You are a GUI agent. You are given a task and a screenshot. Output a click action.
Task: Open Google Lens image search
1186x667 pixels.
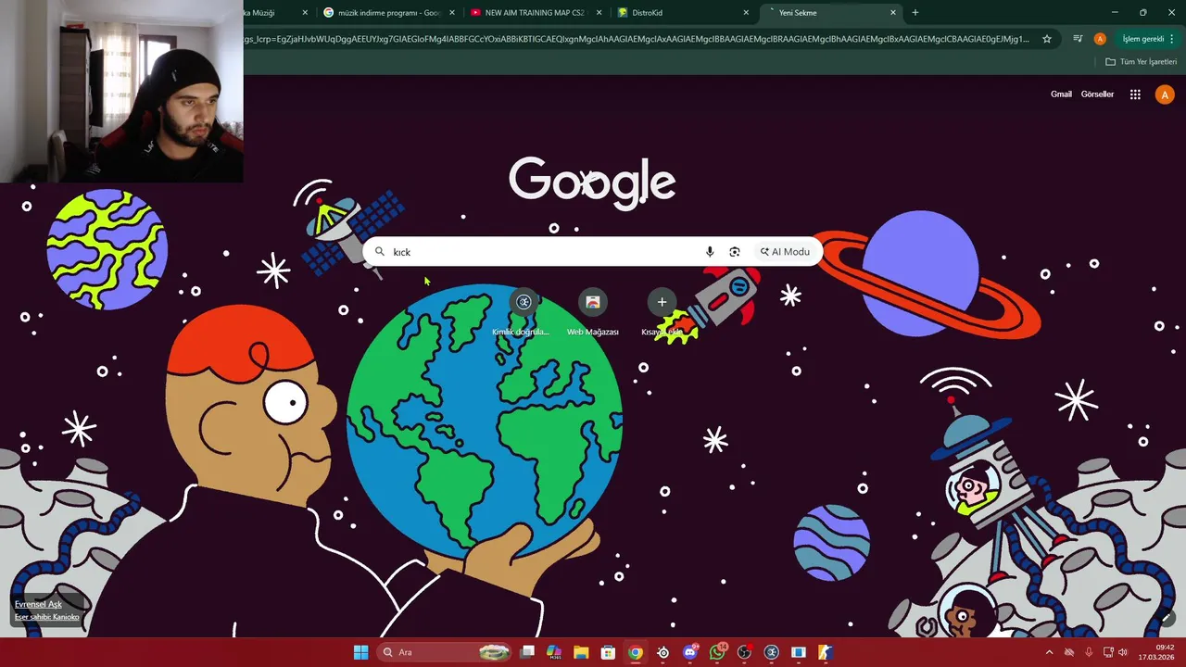click(735, 252)
